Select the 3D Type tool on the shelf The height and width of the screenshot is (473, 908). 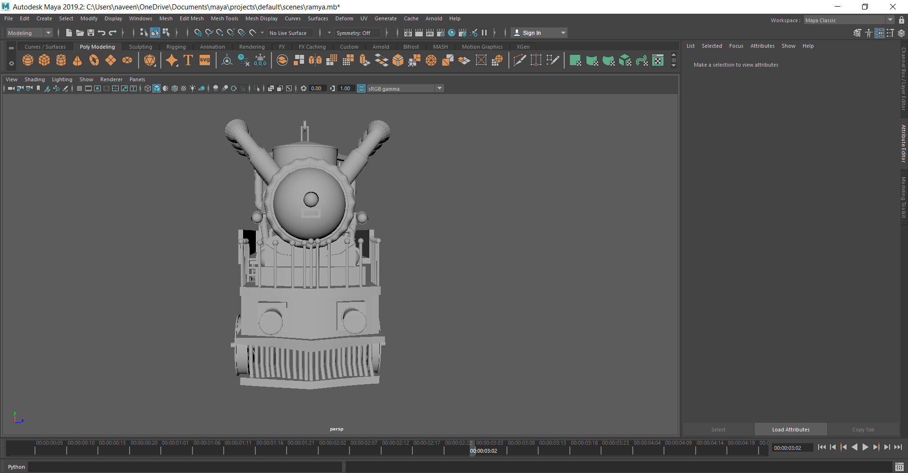pos(188,60)
